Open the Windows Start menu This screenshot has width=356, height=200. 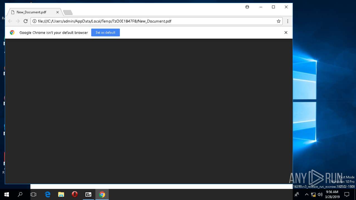pos(7,194)
